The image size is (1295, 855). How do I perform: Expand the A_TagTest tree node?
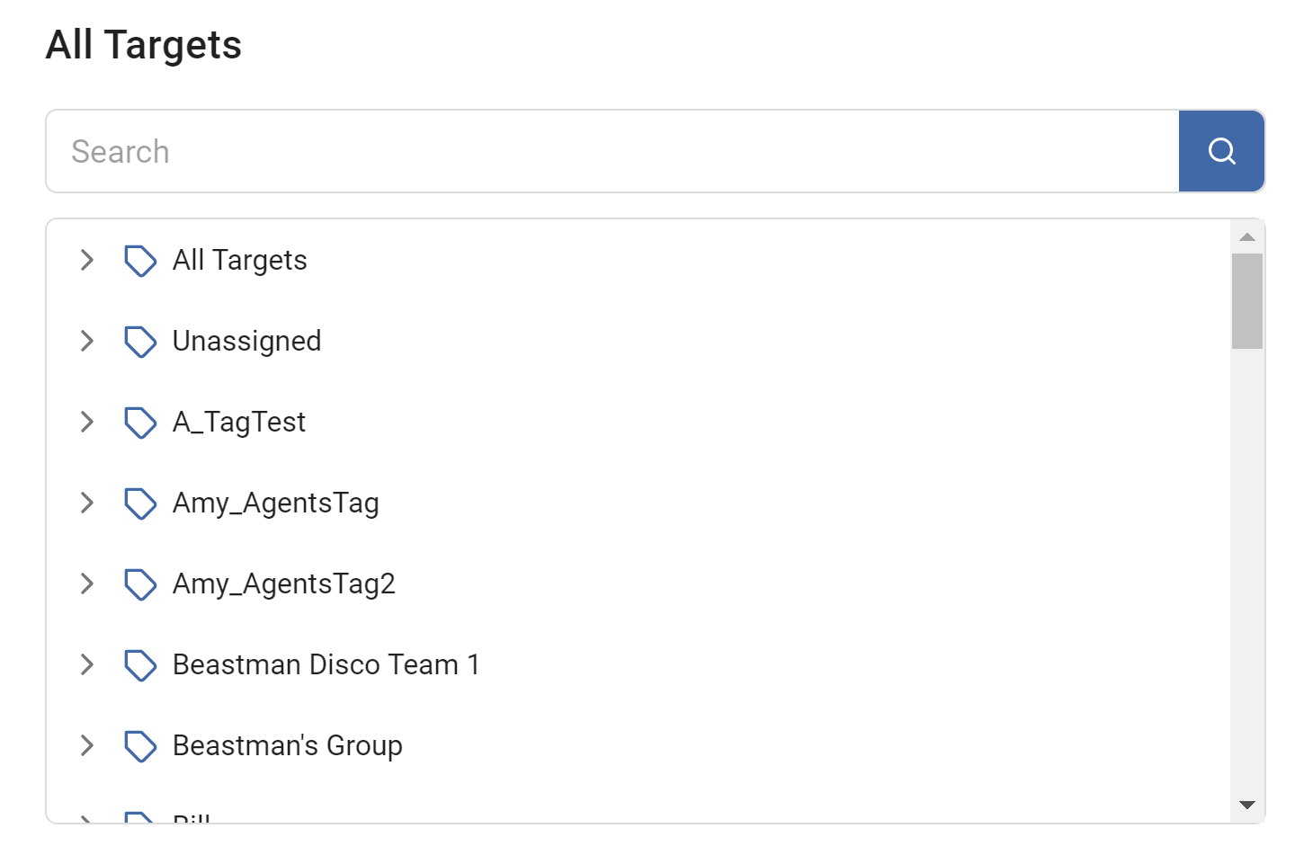pyautogui.click(x=87, y=423)
